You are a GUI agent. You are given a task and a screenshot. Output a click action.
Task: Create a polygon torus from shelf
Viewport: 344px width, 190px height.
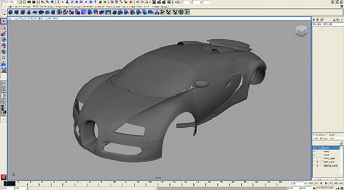pyautogui.click(x=41, y=12)
